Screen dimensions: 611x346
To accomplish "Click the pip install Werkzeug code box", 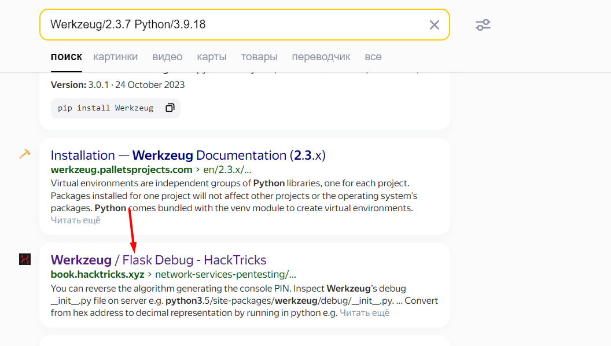I will tap(105, 108).
